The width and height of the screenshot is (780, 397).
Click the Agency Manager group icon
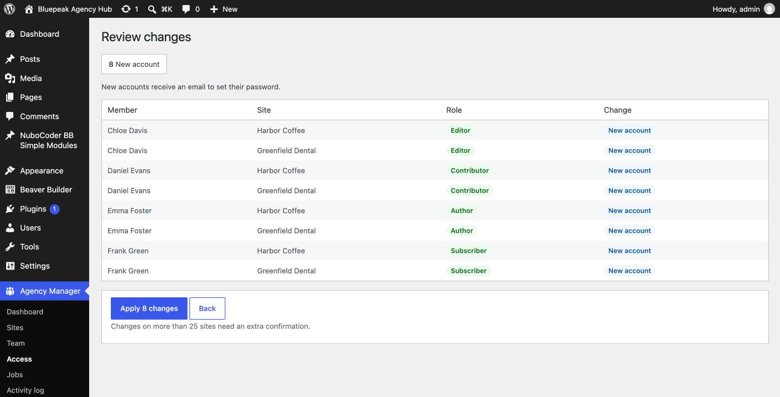coord(10,291)
